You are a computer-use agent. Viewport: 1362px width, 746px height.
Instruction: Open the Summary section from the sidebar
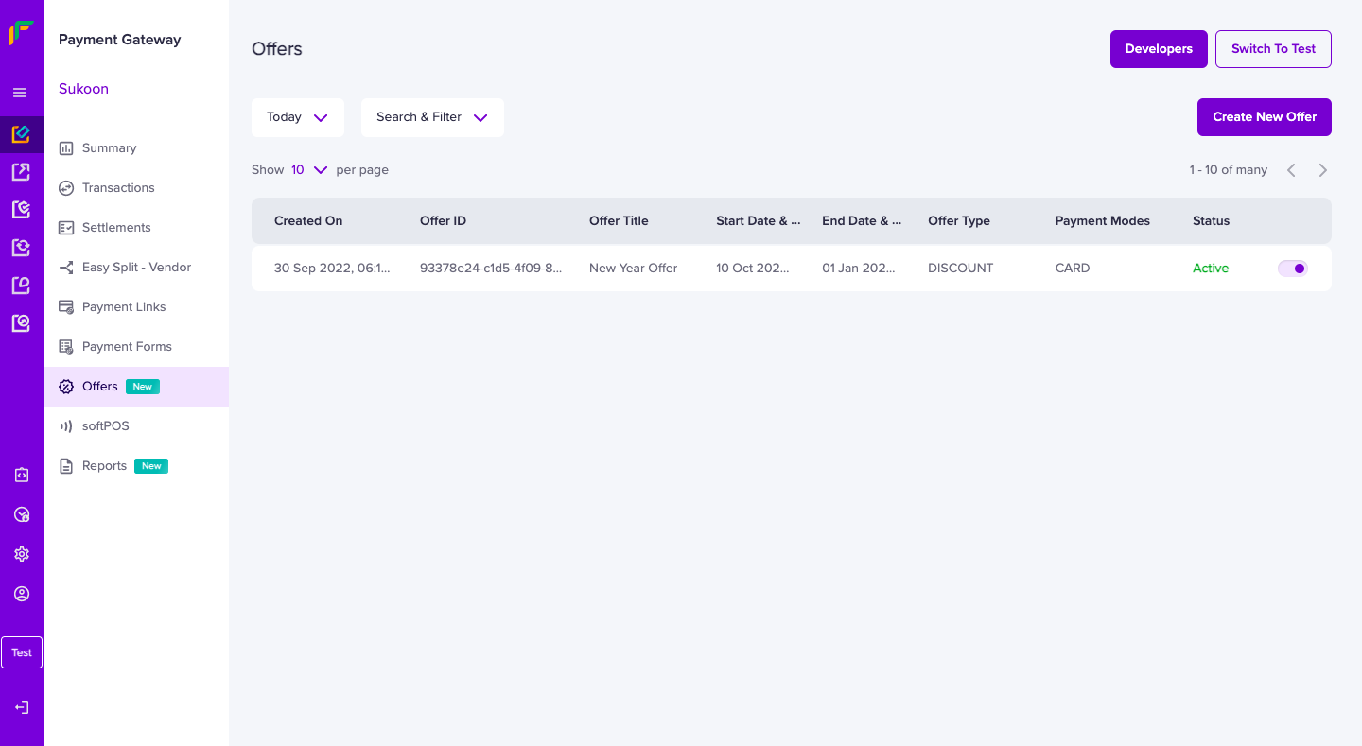point(107,147)
